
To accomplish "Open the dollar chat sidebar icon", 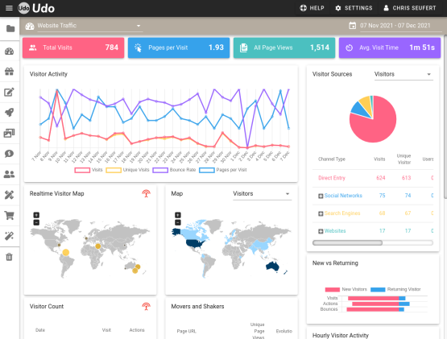I will pyautogui.click(x=10, y=154).
